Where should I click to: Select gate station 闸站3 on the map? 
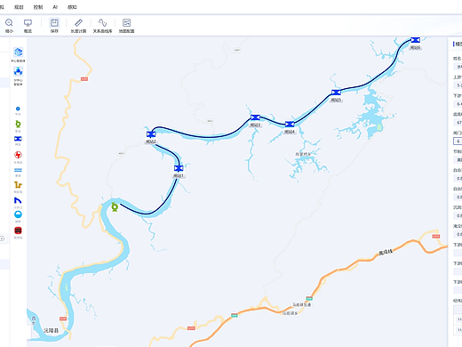pos(255,117)
